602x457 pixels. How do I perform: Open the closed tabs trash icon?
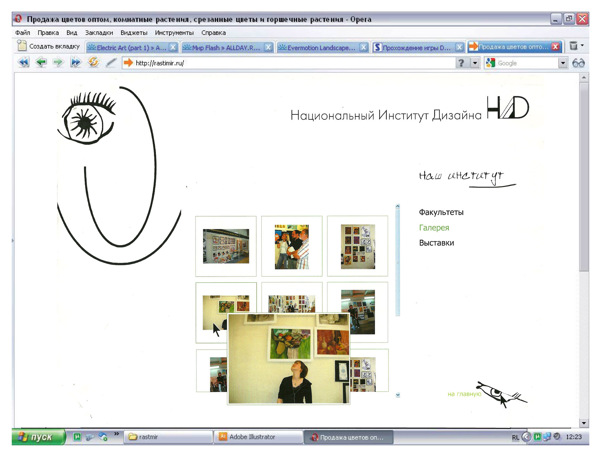coord(573,46)
